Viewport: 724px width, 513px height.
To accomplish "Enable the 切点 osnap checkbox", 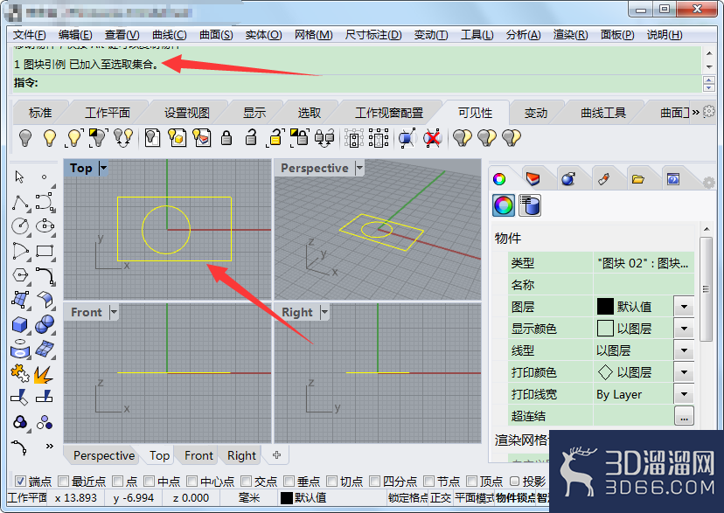I will point(331,482).
